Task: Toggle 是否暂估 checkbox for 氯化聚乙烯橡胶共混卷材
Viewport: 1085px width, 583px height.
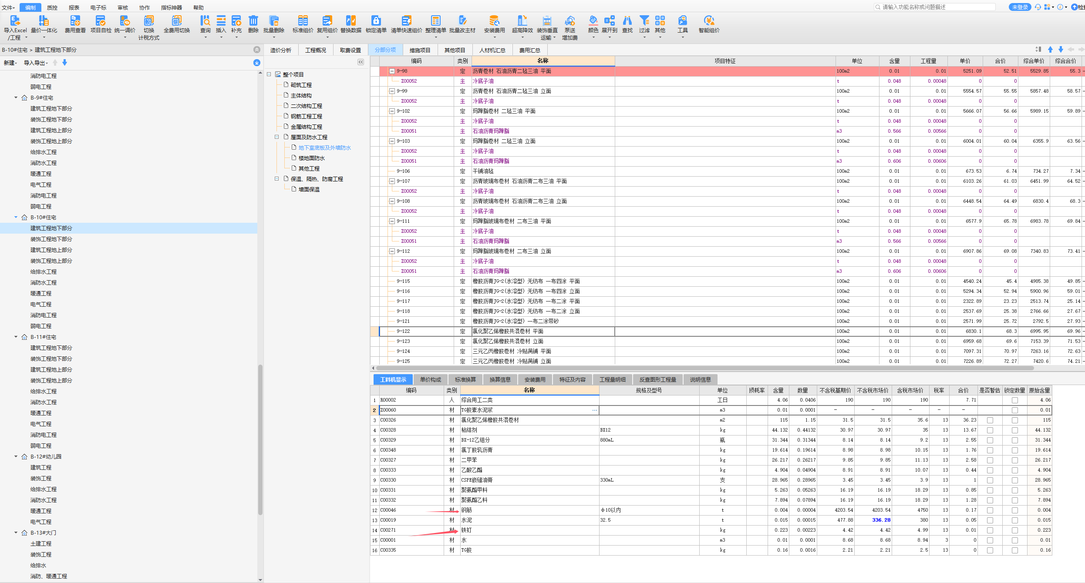Action: pos(990,420)
